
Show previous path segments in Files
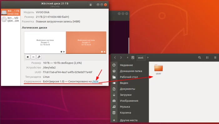coord(128,57)
